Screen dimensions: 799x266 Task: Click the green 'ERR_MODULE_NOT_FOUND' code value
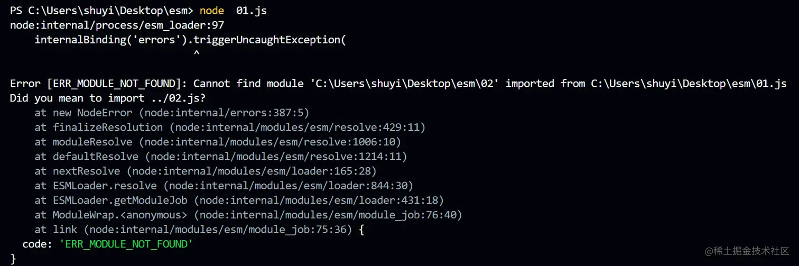coord(126,244)
